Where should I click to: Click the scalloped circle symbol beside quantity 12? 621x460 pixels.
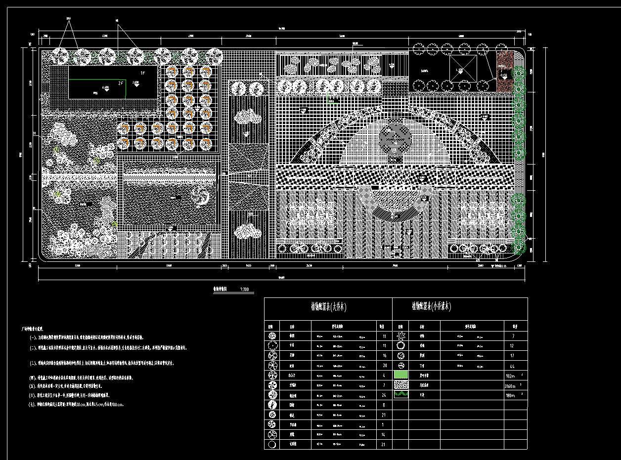tap(400, 346)
